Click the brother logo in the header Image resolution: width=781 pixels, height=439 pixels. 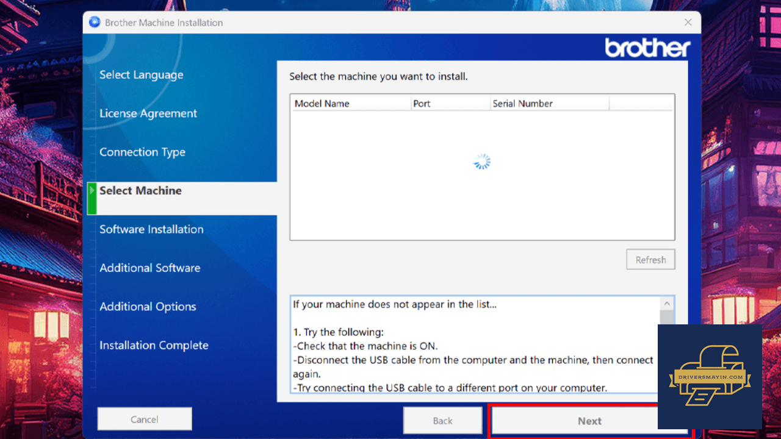click(648, 48)
